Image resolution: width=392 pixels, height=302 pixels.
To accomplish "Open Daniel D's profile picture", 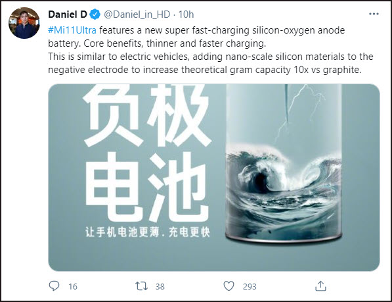I will 24,23.
